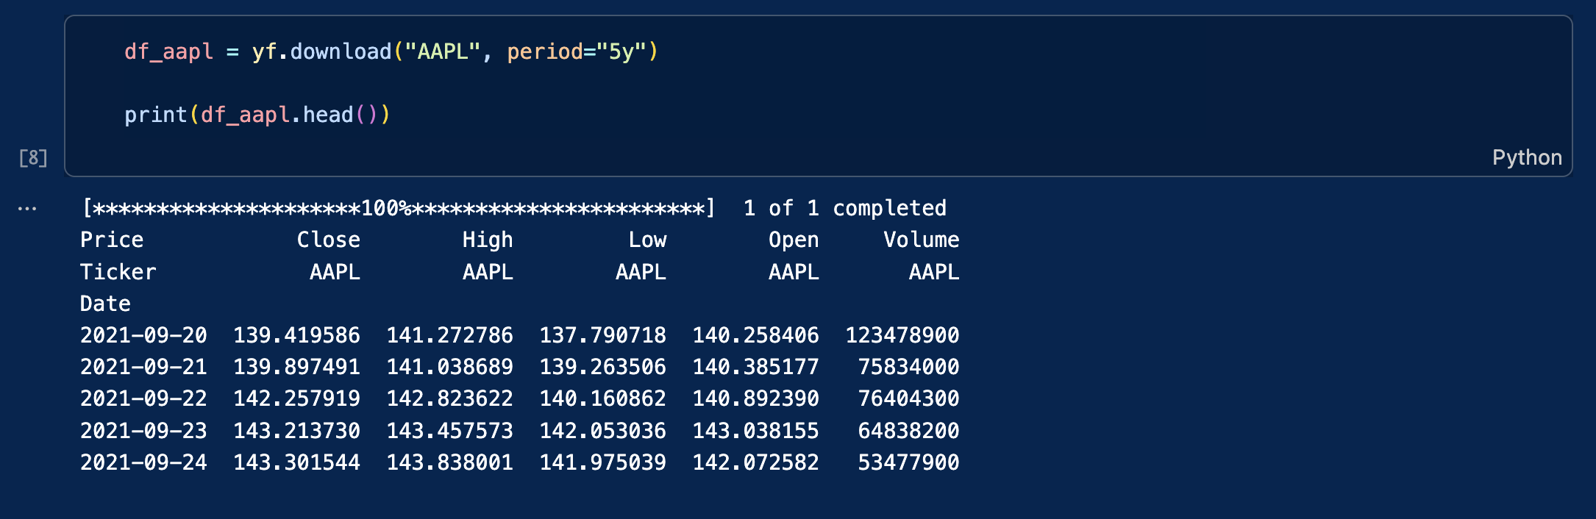Select close value 139.419586

click(296, 336)
